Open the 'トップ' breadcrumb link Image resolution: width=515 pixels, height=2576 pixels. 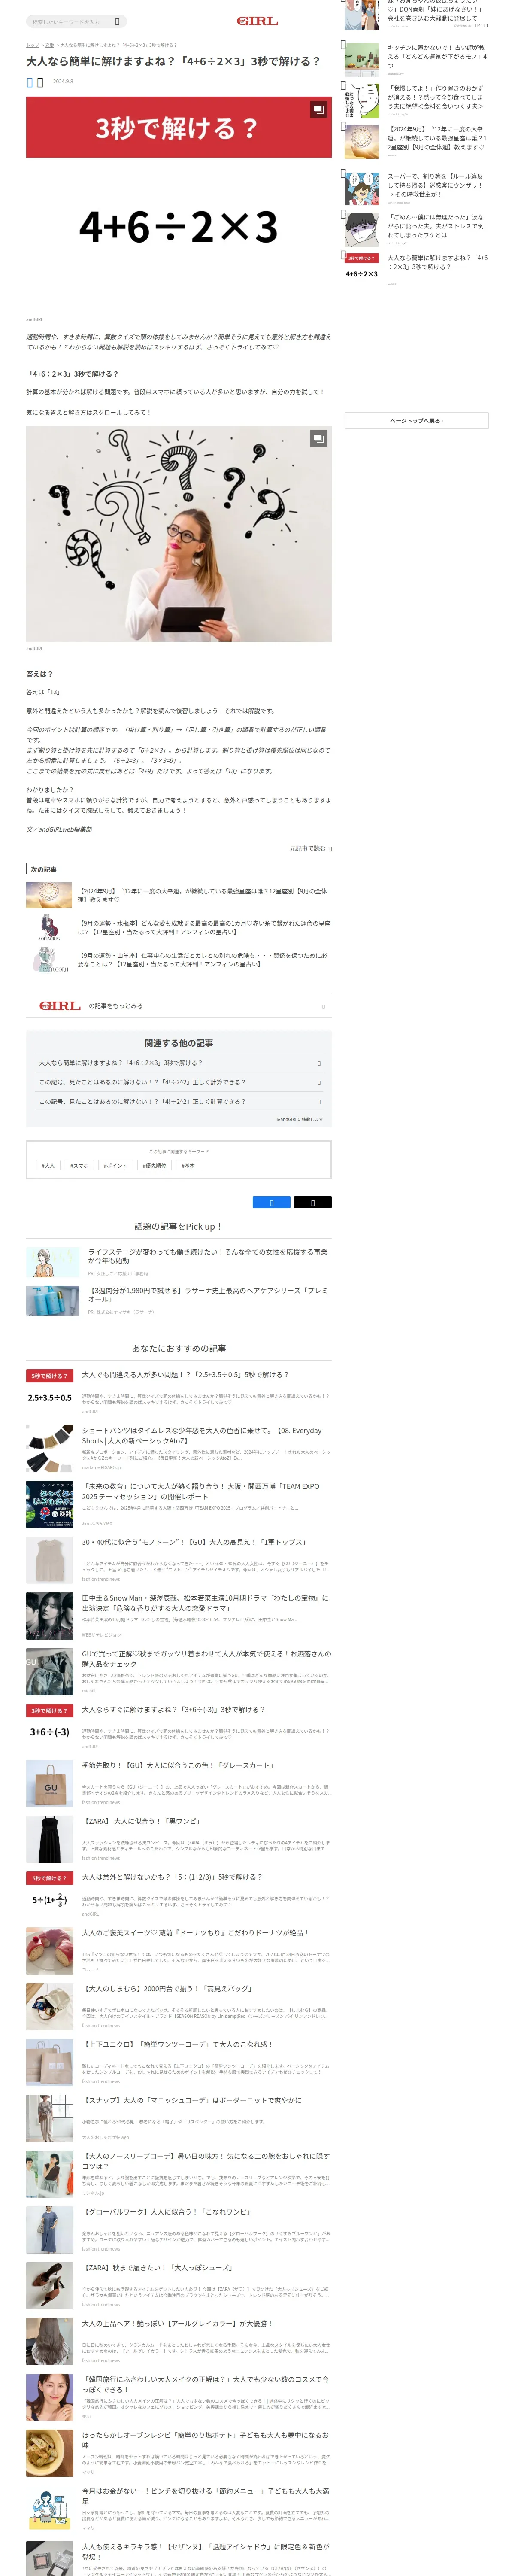(x=32, y=45)
